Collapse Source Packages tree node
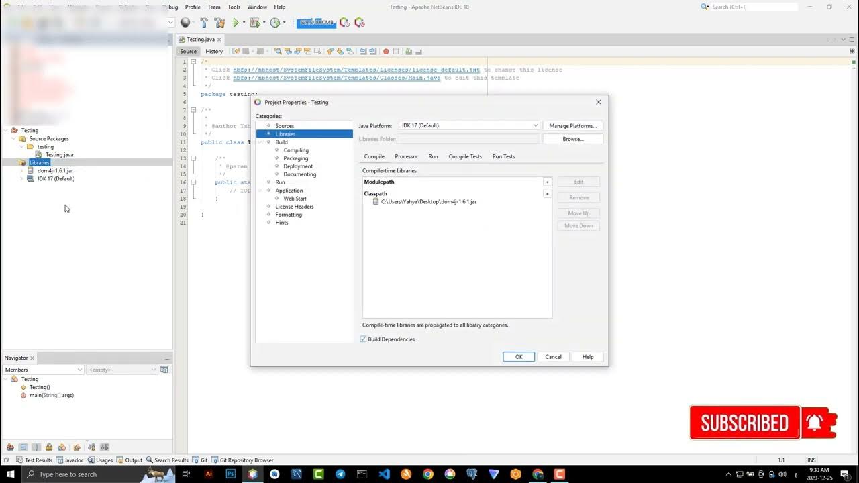This screenshot has height=483, width=859. pyautogui.click(x=14, y=138)
